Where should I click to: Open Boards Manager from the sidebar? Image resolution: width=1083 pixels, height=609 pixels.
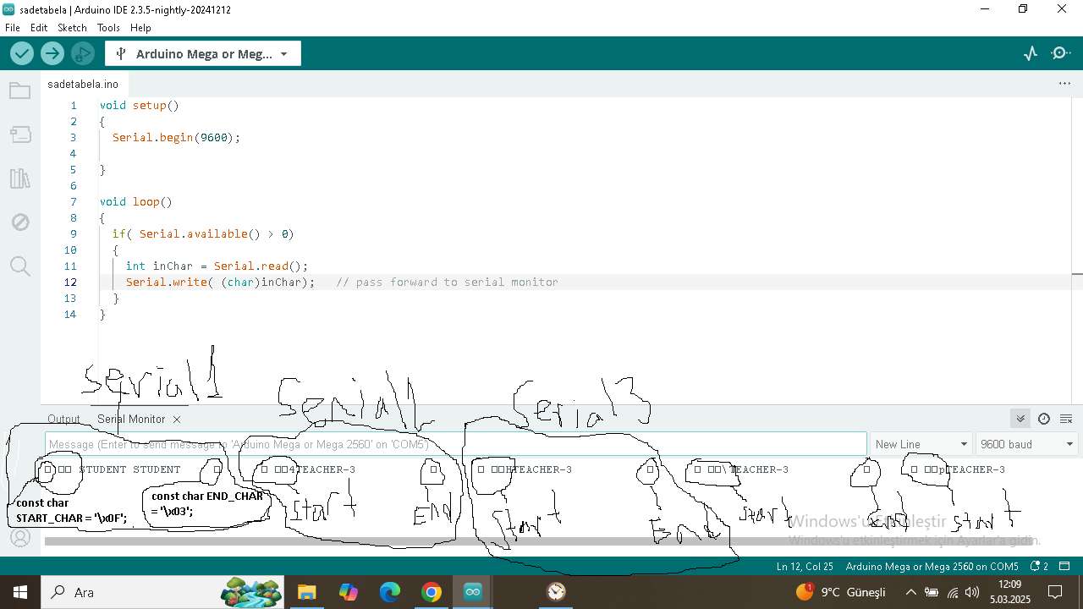[x=20, y=134]
